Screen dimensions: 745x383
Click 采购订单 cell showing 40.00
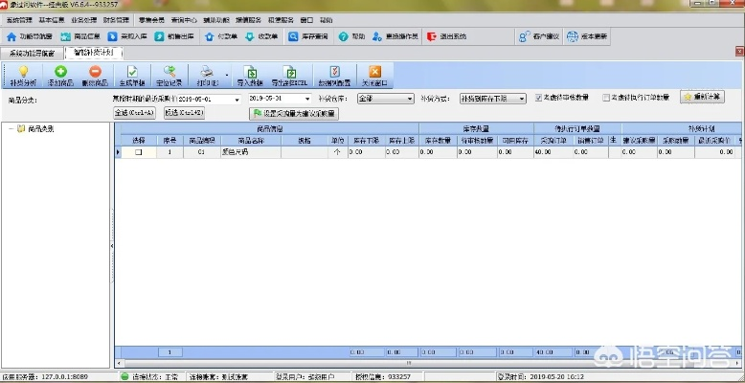tap(553, 152)
